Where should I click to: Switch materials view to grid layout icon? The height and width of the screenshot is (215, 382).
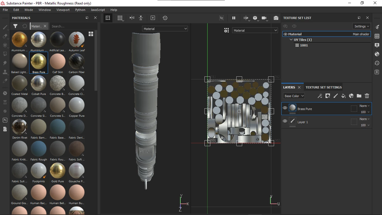[91, 34]
